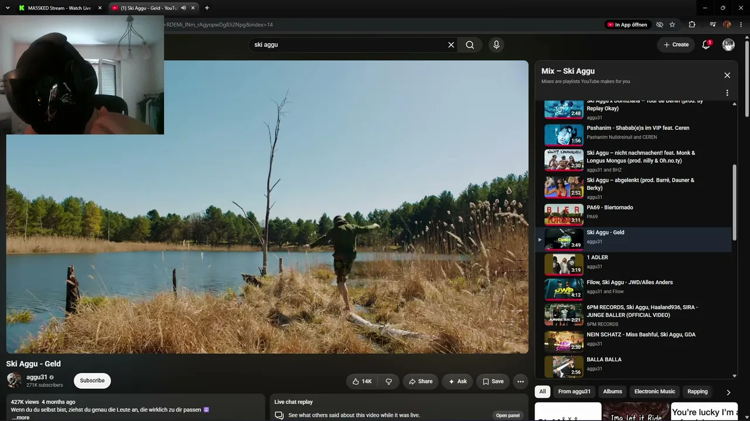Viewport: 750px width, 421px height.
Task: Select the 'Albums' filter chip
Action: [x=612, y=392]
